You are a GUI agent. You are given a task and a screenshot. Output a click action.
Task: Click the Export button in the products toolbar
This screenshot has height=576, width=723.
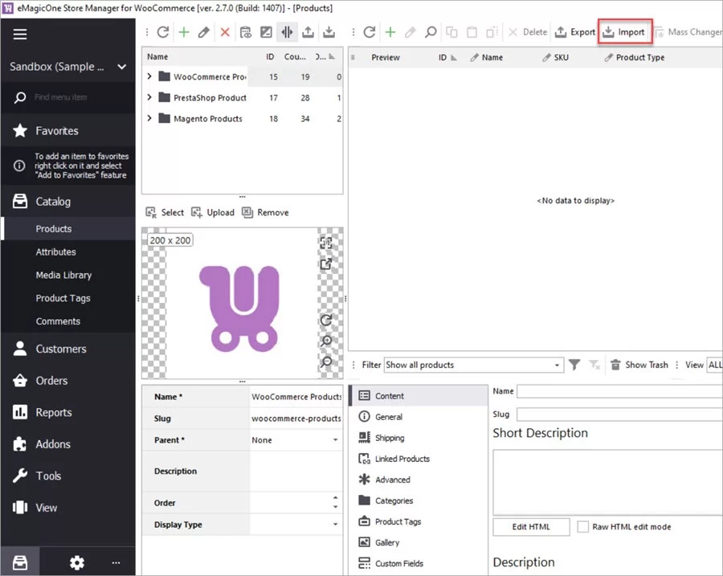(575, 32)
